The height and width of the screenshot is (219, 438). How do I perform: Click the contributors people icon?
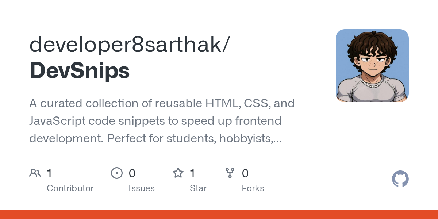pos(35,173)
